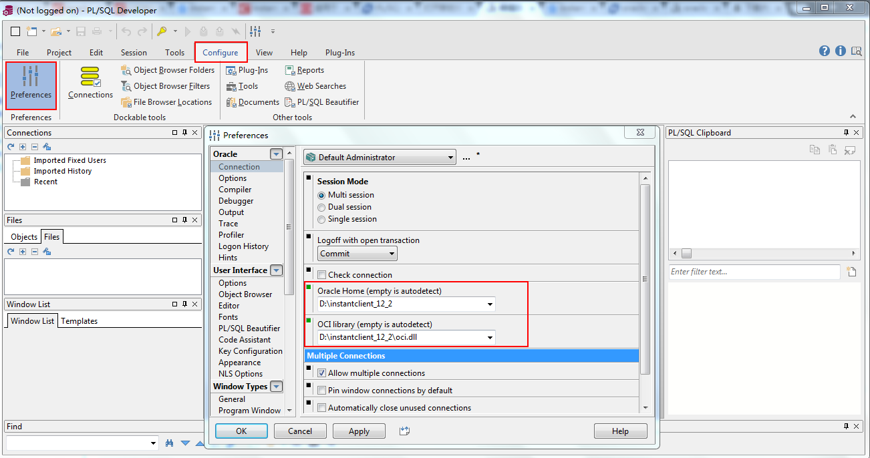Screen dimensions: 870x458
Task: Click the New file icon in quick toolbar
Action: pos(31,31)
